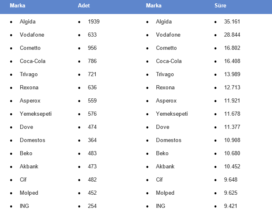This screenshot has height=219, width=272.
Task: Click Beko duration value 10.680
Action: tap(232, 153)
